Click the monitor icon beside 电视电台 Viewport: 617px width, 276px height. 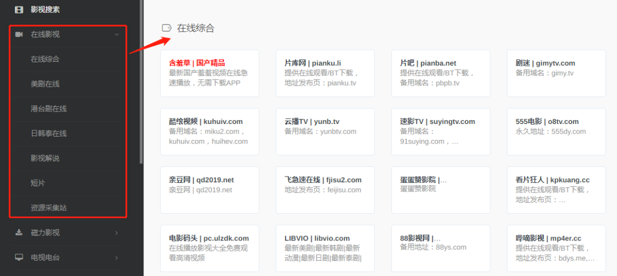[19, 258]
